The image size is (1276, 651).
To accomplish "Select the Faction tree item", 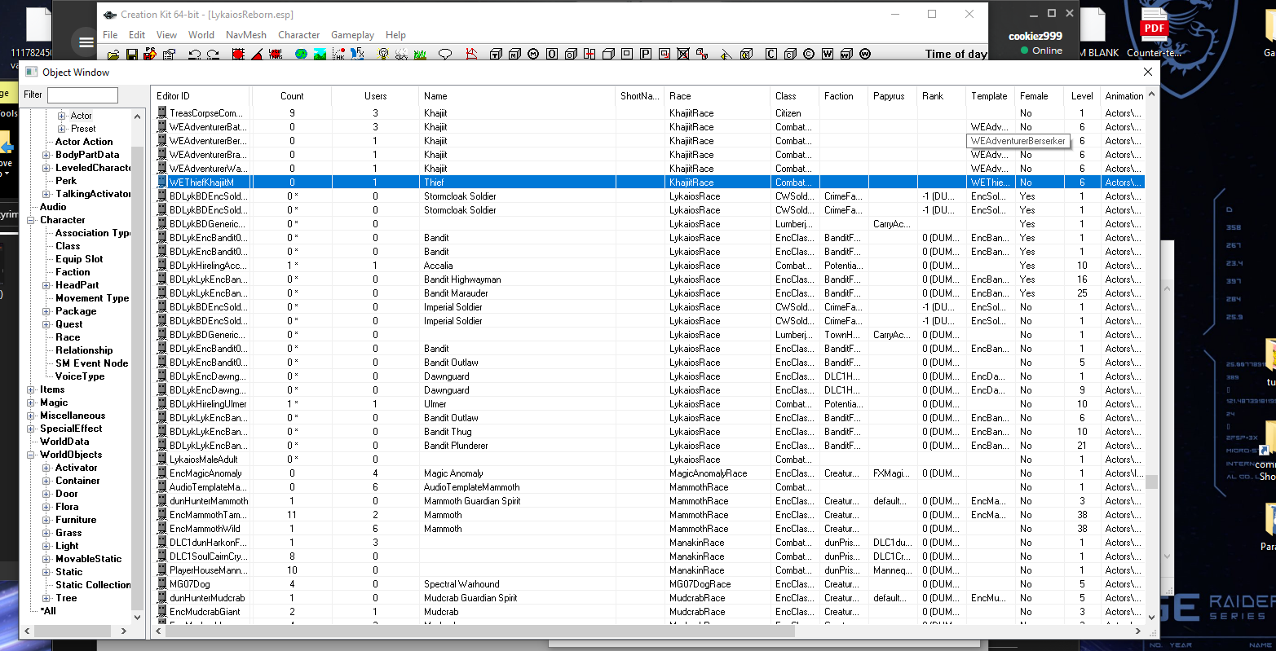I will (x=73, y=272).
